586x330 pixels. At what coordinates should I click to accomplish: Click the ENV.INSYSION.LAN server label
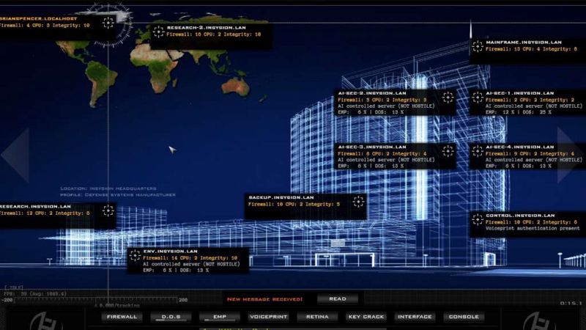tap(170, 252)
